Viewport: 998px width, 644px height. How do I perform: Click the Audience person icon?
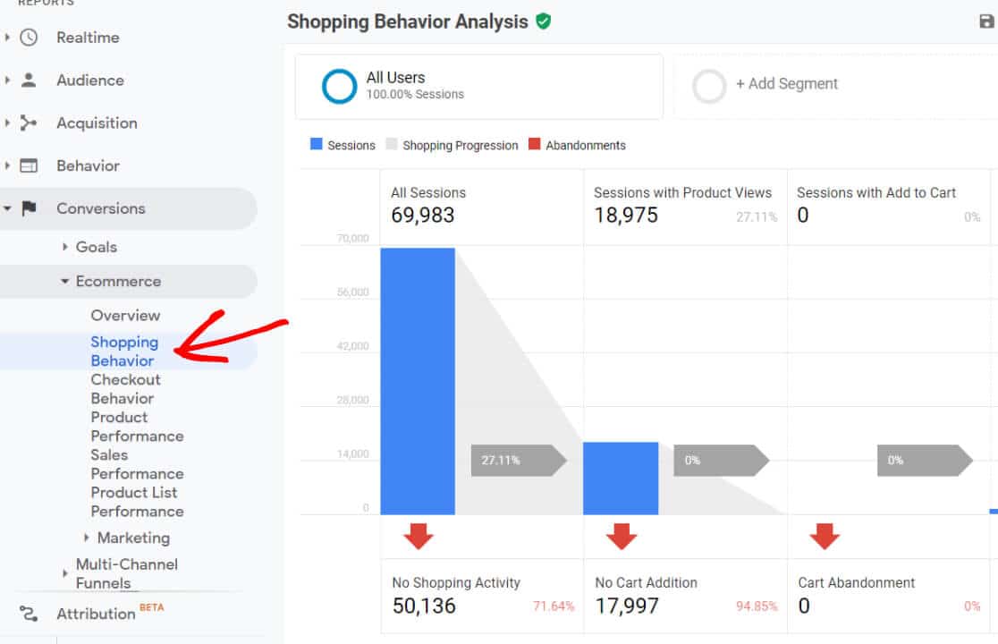pos(29,80)
